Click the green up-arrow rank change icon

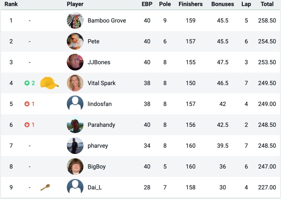point(27,83)
